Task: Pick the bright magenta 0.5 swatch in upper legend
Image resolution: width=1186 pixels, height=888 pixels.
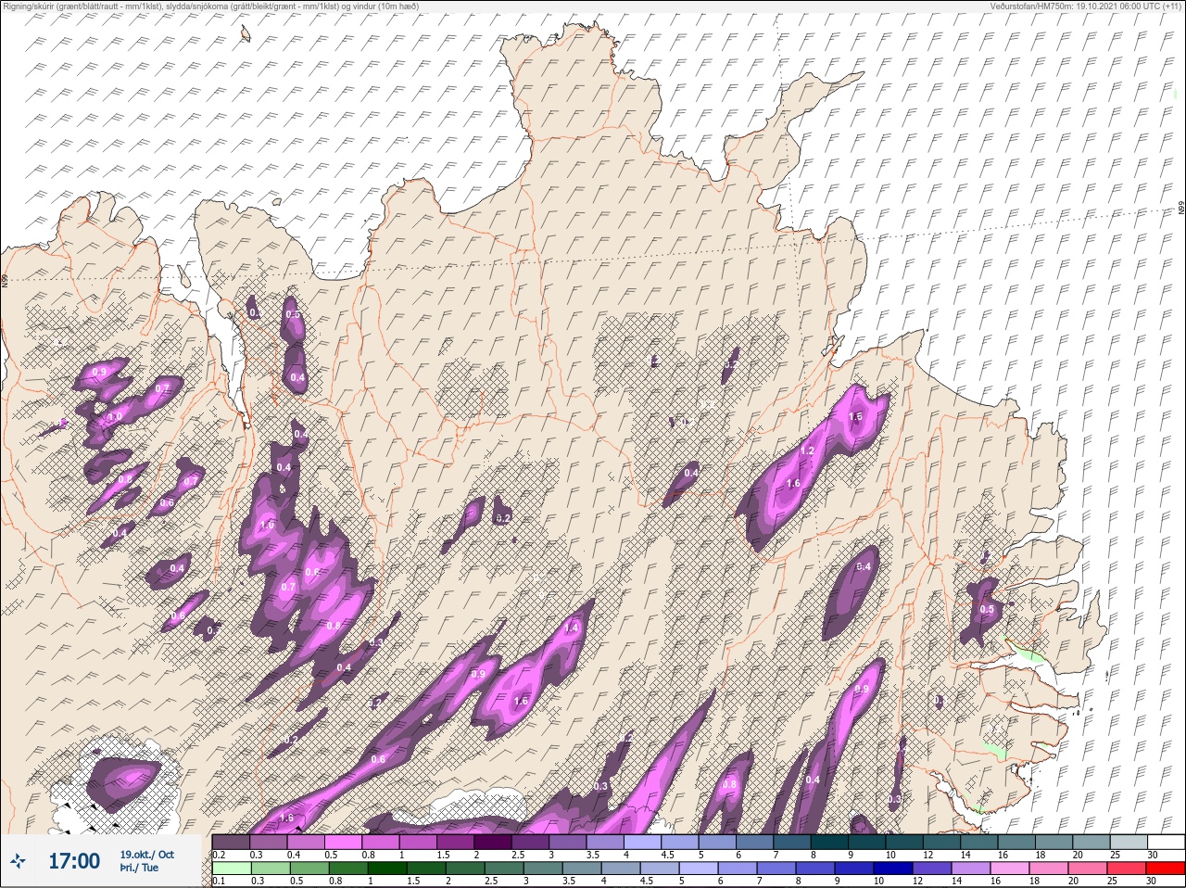Action: pos(344,842)
